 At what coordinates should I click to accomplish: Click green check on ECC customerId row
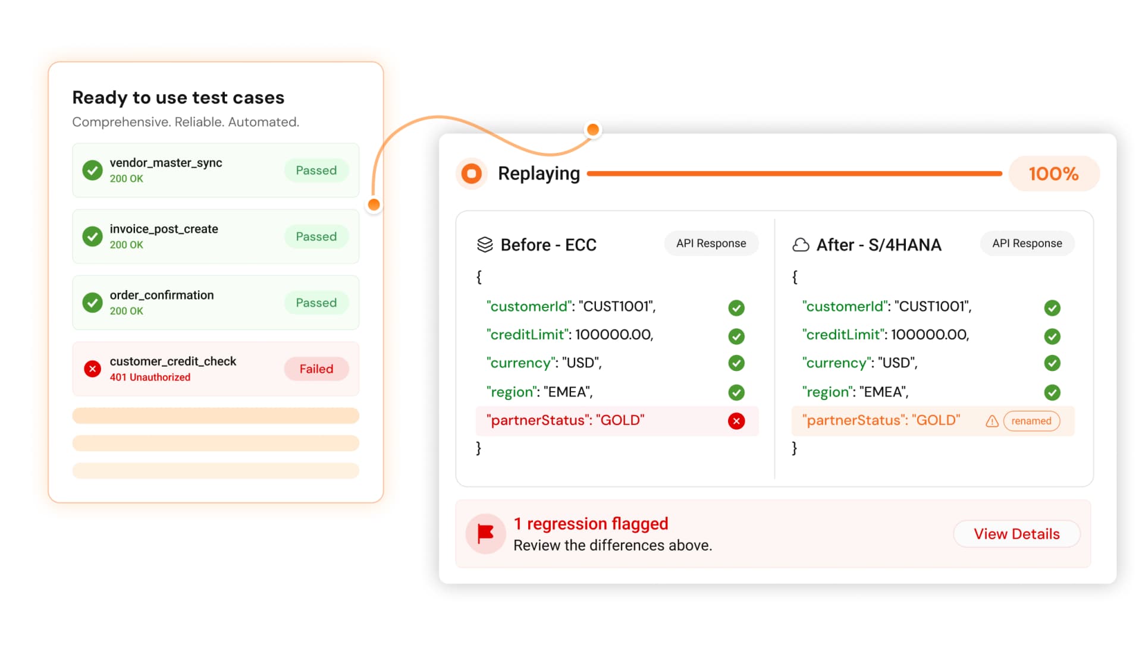click(736, 307)
